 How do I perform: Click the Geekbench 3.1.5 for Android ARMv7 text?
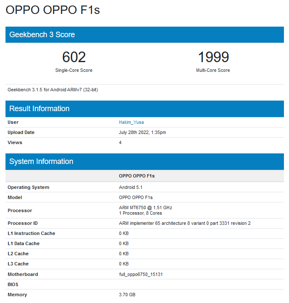(53, 90)
